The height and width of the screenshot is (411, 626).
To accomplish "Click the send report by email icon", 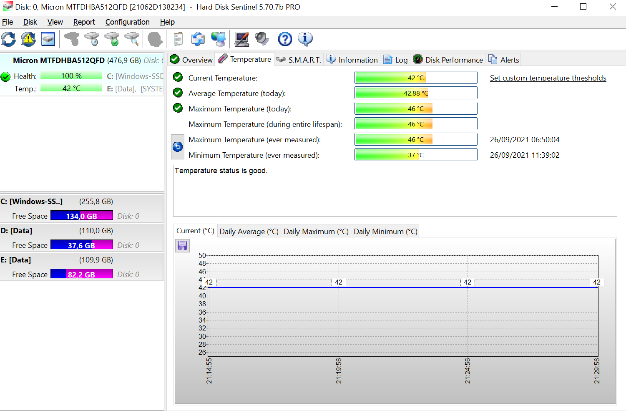I will coord(198,39).
